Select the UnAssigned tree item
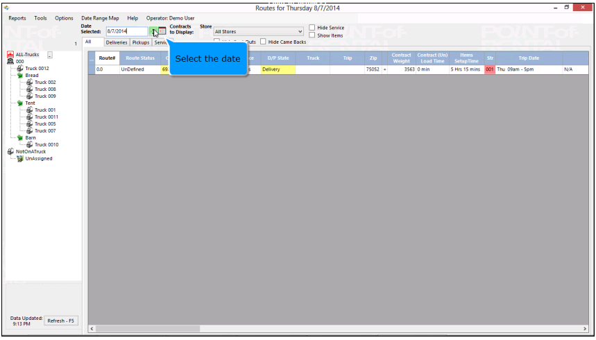Image resolution: width=596 pixels, height=340 pixels. pyautogui.click(x=38, y=159)
